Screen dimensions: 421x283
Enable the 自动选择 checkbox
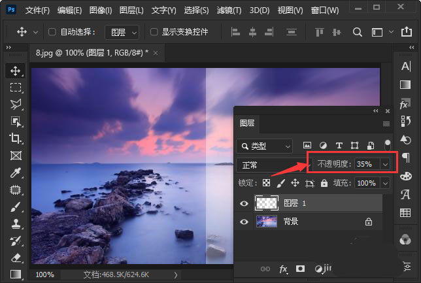pos(52,32)
